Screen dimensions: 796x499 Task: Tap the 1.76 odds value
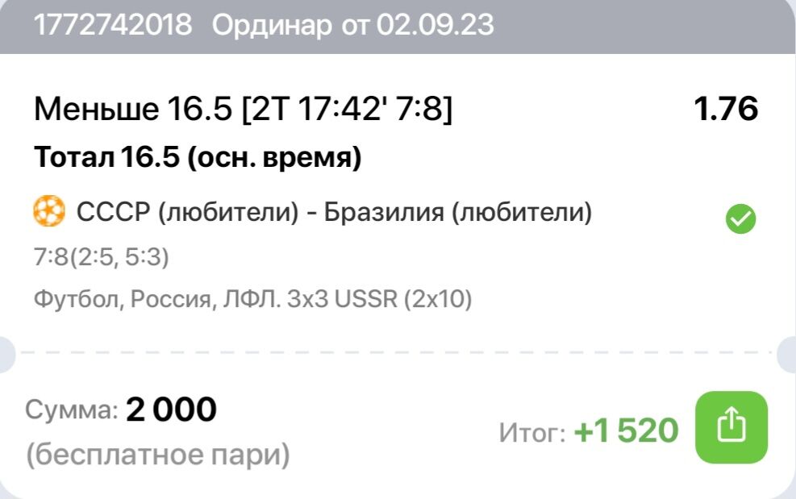click(x=726, y=109)
